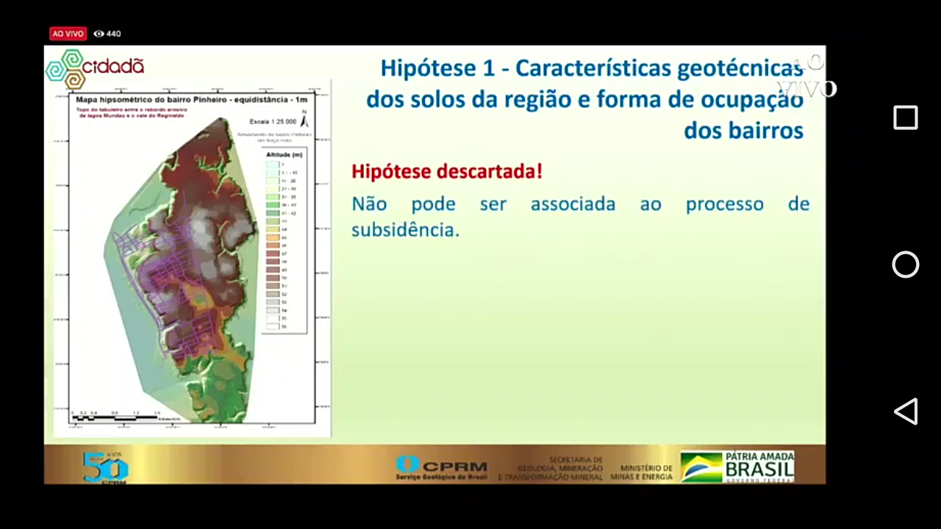
Task: Click the "dos bairros" title line
Action: pos(743,130)
